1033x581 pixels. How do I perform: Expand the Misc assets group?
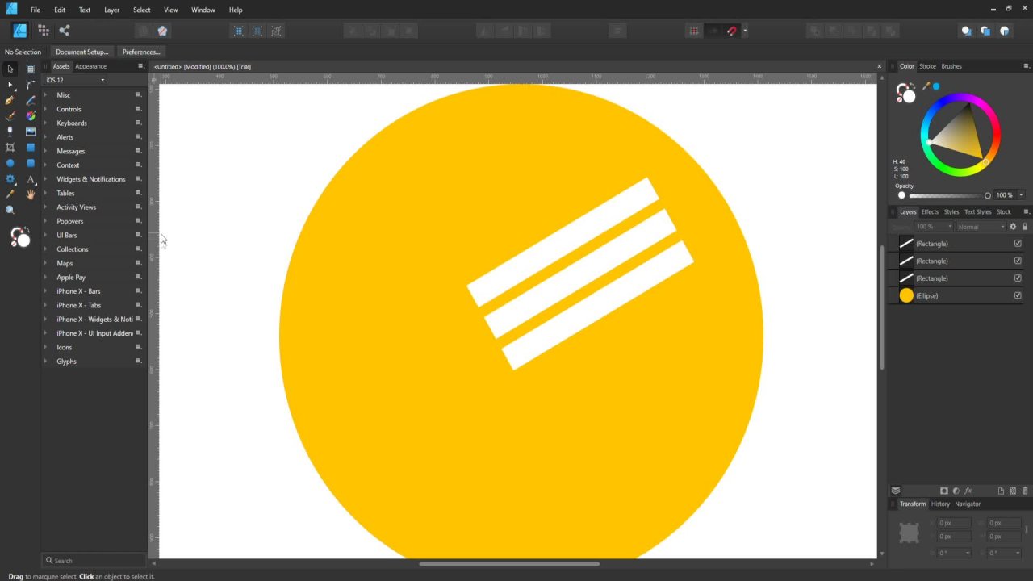click(x=45, y=95)
